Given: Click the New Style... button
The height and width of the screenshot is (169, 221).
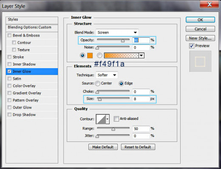Looking at the screenshot, I should [200, 38].
